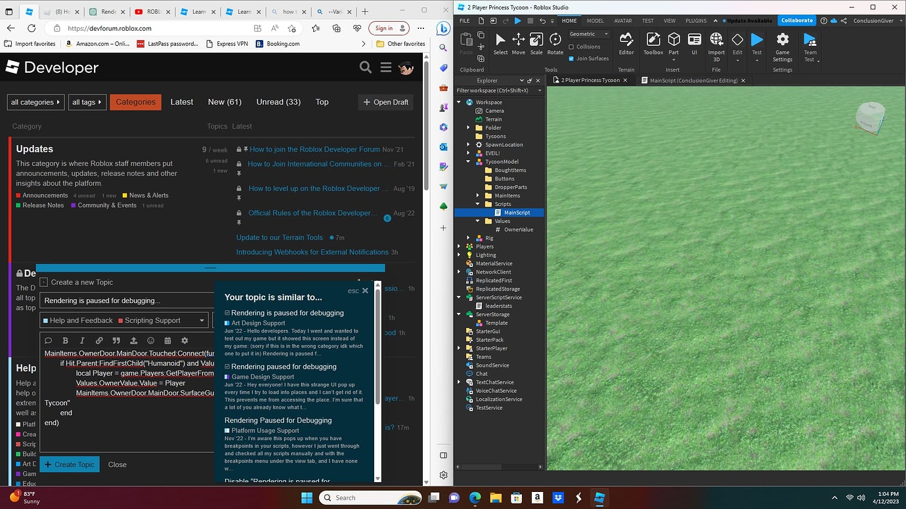Open the Help and Feedback category dropdown
This screenshot has width=906, height=509.
tap(123, 320)
